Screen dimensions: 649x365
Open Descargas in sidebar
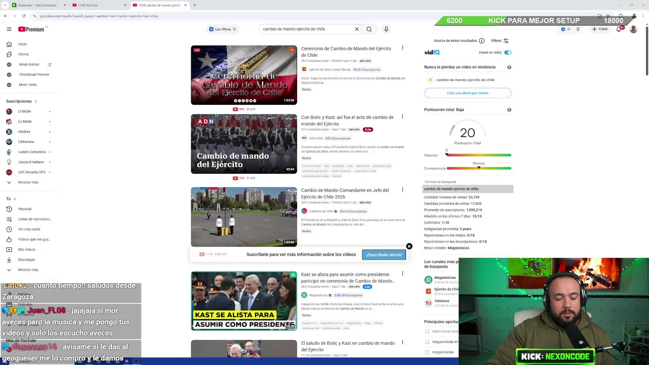(x=26, y=260)
